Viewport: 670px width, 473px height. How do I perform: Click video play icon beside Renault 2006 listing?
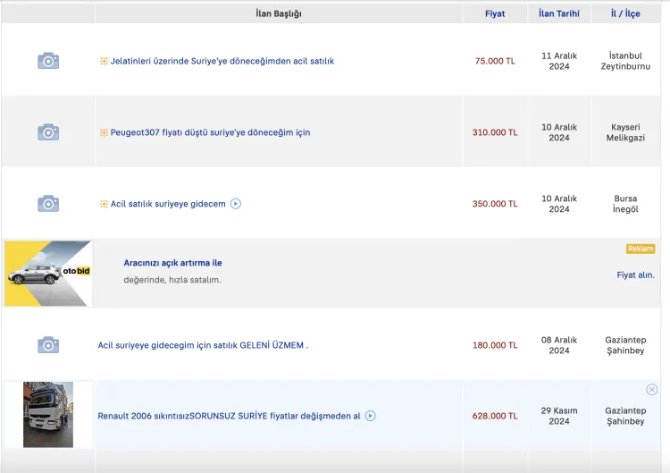[x=371, y=416]
